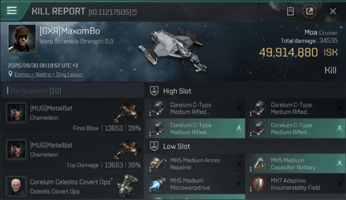Tap the Chameleon ship icon for Final Blow
Image resolution: width=346 pixels, height=200 pixels.
(x=127, y=113)
